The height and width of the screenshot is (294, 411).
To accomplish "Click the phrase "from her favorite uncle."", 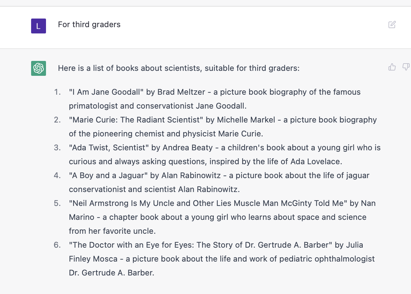I will (x=112, y=231).
